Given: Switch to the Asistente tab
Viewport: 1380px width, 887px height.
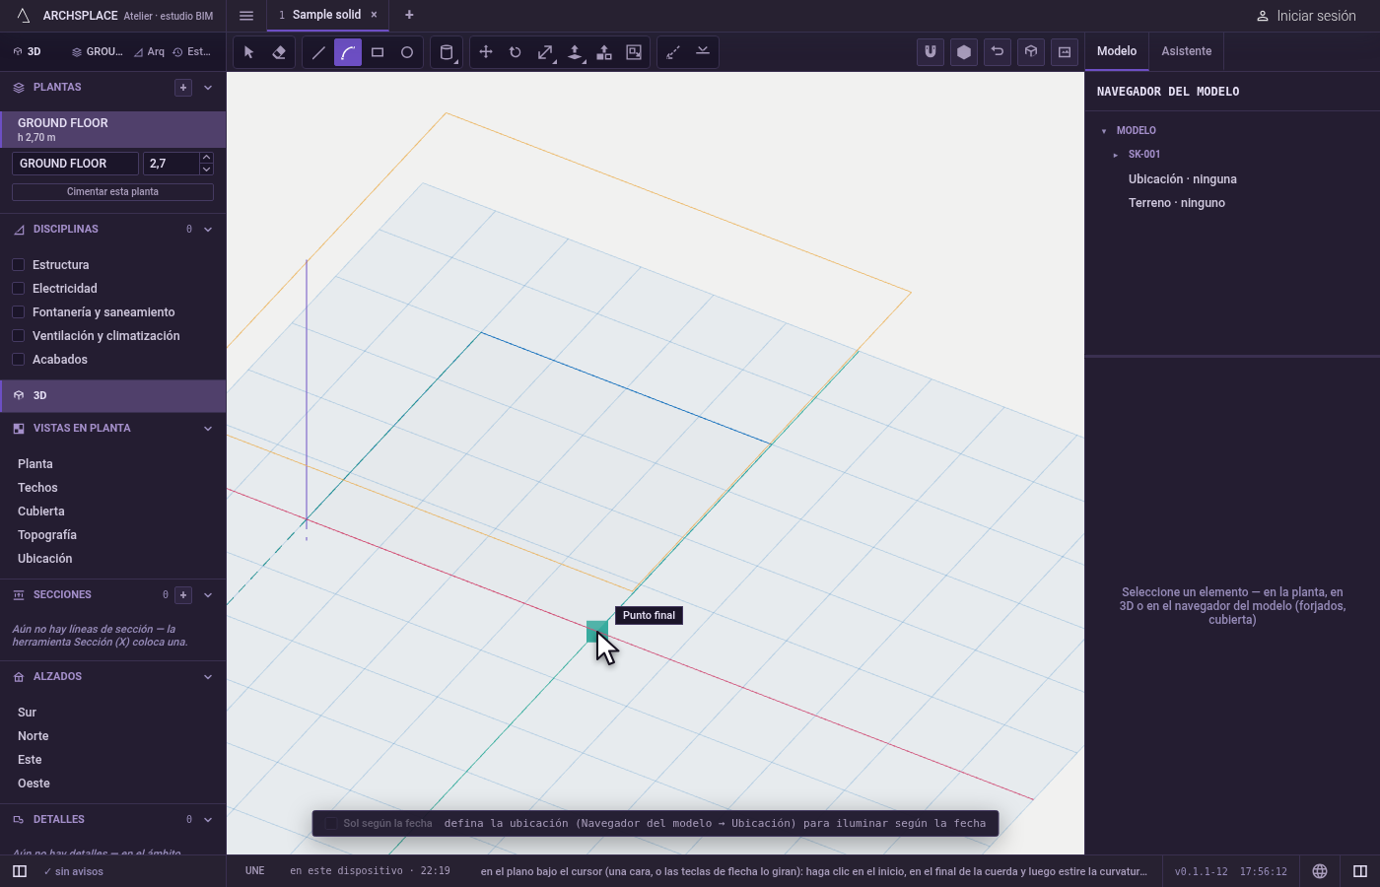Looking at the screenshot, I should click(1186, 51).
